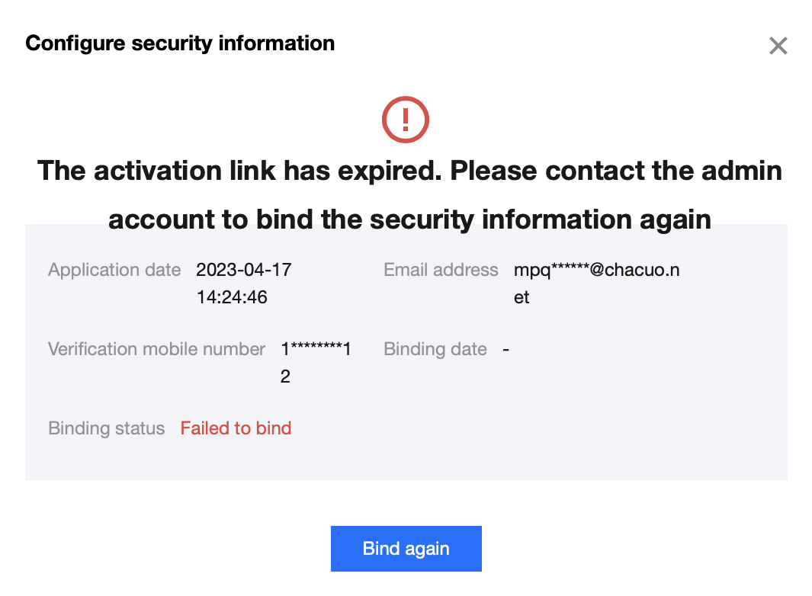812x596 pixels.
Task: Select the Verification mobile number label
Action: [156, 349]
